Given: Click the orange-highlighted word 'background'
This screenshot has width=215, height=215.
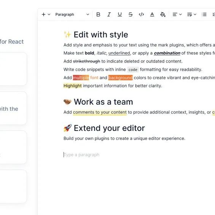Looking at the screenshot, I should pos(120,78).
